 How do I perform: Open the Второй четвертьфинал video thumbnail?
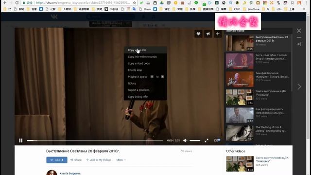(240, 61)
